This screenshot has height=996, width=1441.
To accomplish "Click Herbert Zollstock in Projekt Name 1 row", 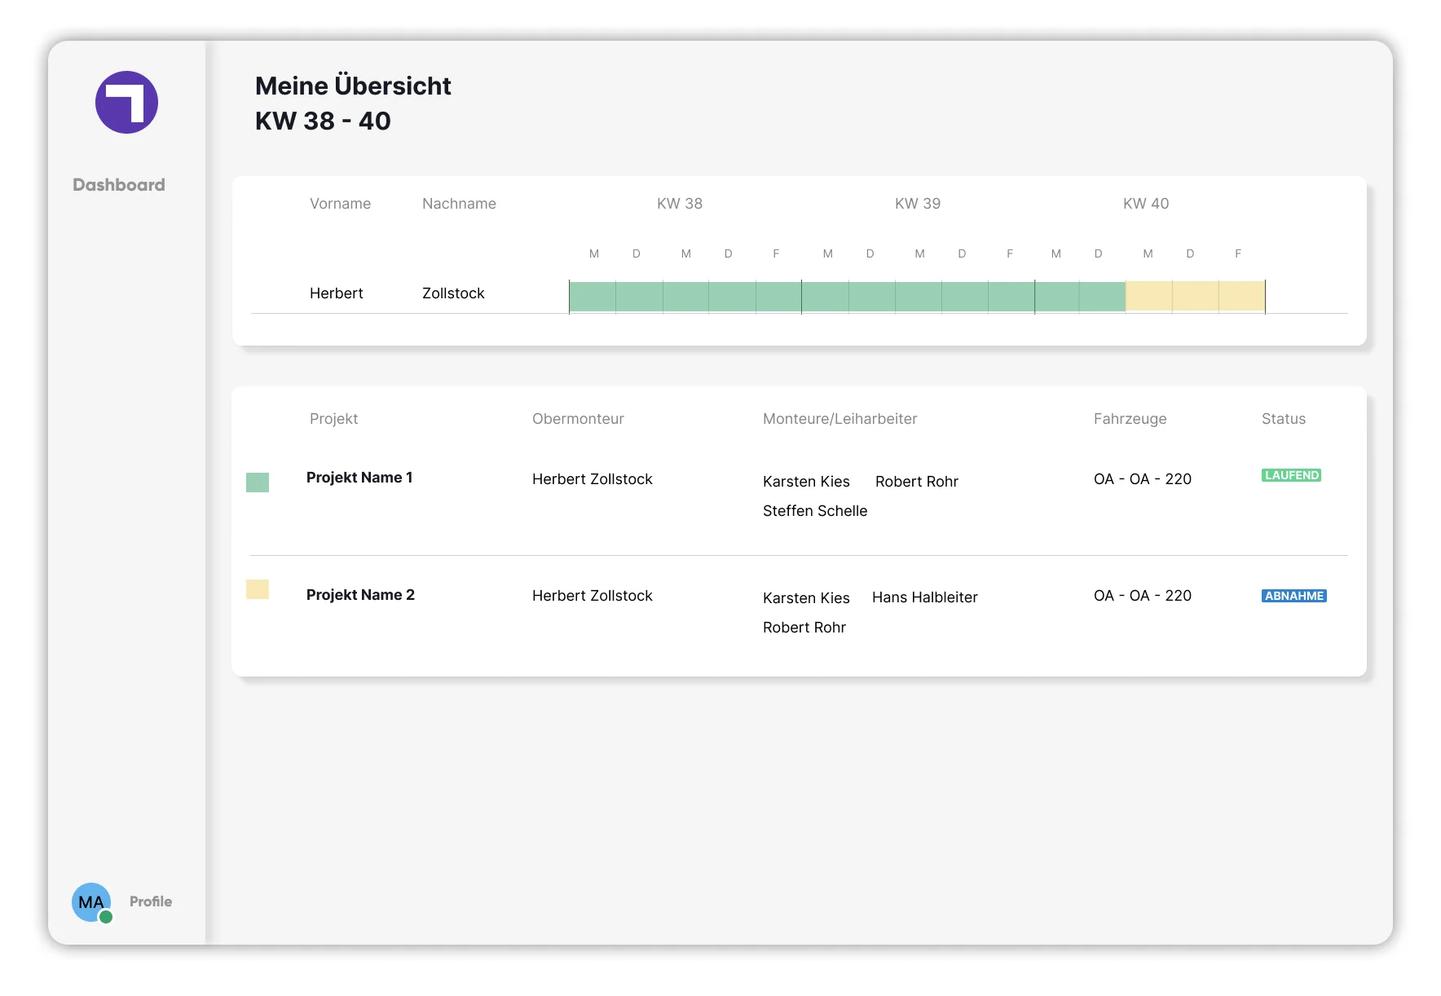I will point(593,479).
